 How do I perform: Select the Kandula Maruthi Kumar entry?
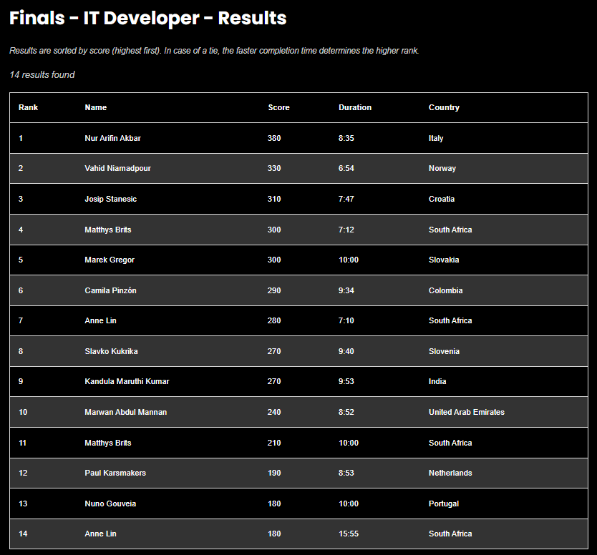point(127,381)
